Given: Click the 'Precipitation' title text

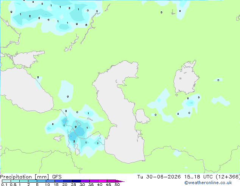Looking at the screenshot, I should (16, 177).
